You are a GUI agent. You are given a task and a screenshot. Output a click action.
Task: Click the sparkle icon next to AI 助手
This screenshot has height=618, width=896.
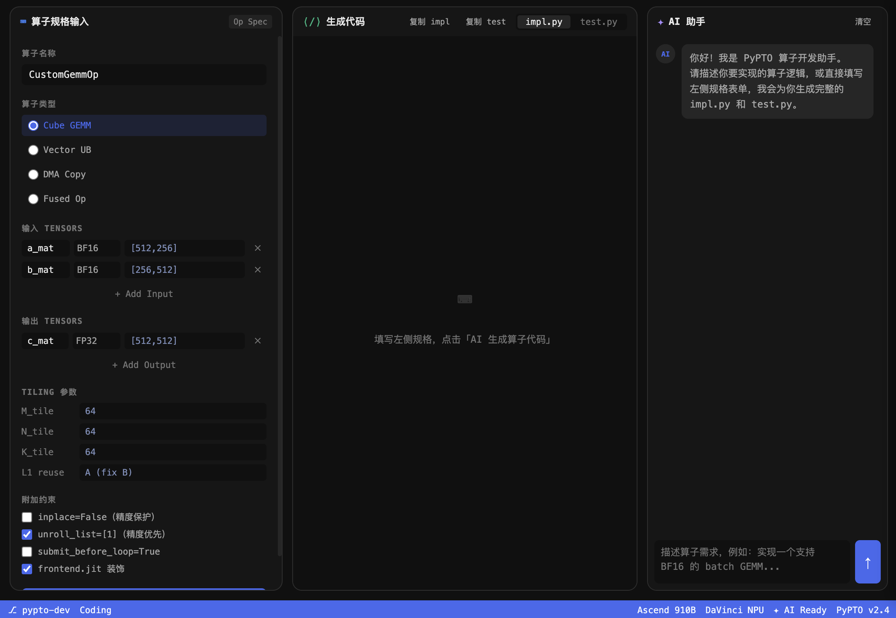tap(660, 22)
